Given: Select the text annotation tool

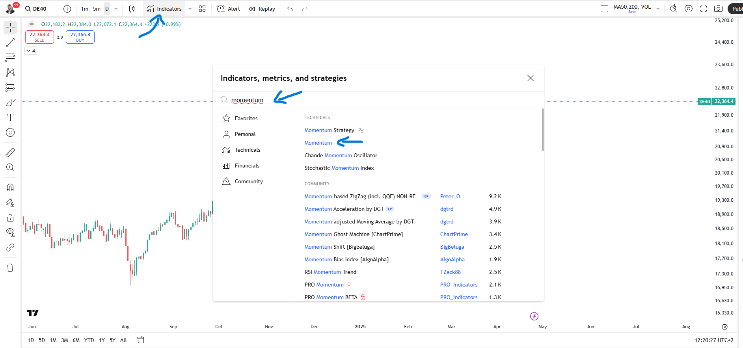Looking at the screenshot, I should point(10,117).
